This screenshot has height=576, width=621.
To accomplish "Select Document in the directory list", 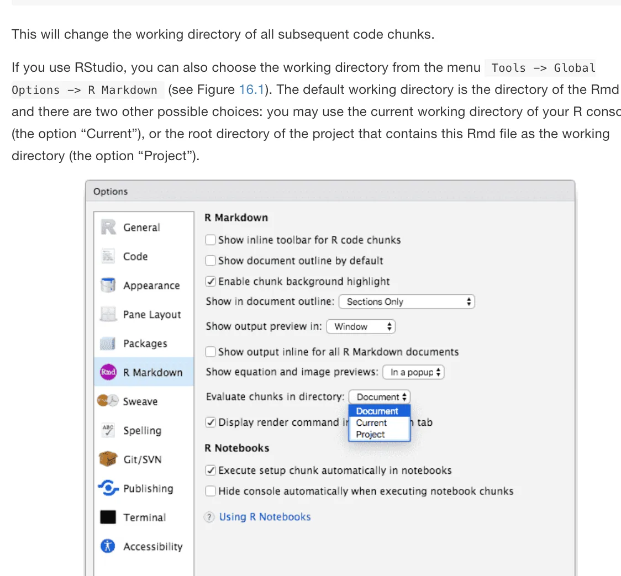I will coord(380,411).
